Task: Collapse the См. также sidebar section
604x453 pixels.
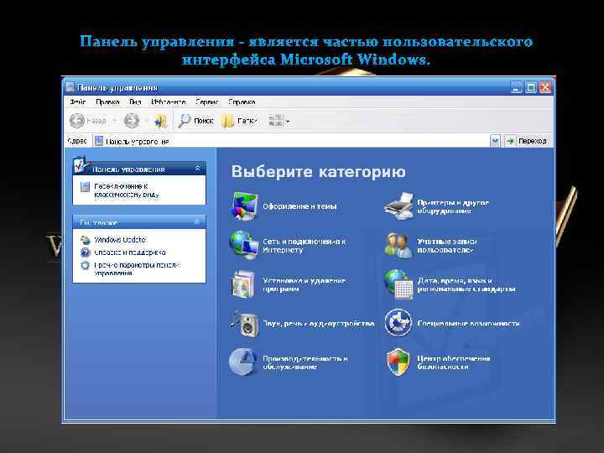Action: coord(198,222)
